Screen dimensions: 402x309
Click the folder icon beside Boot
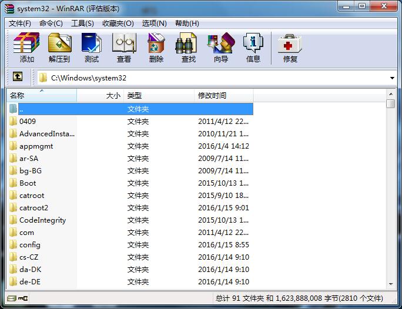[14, 183]
